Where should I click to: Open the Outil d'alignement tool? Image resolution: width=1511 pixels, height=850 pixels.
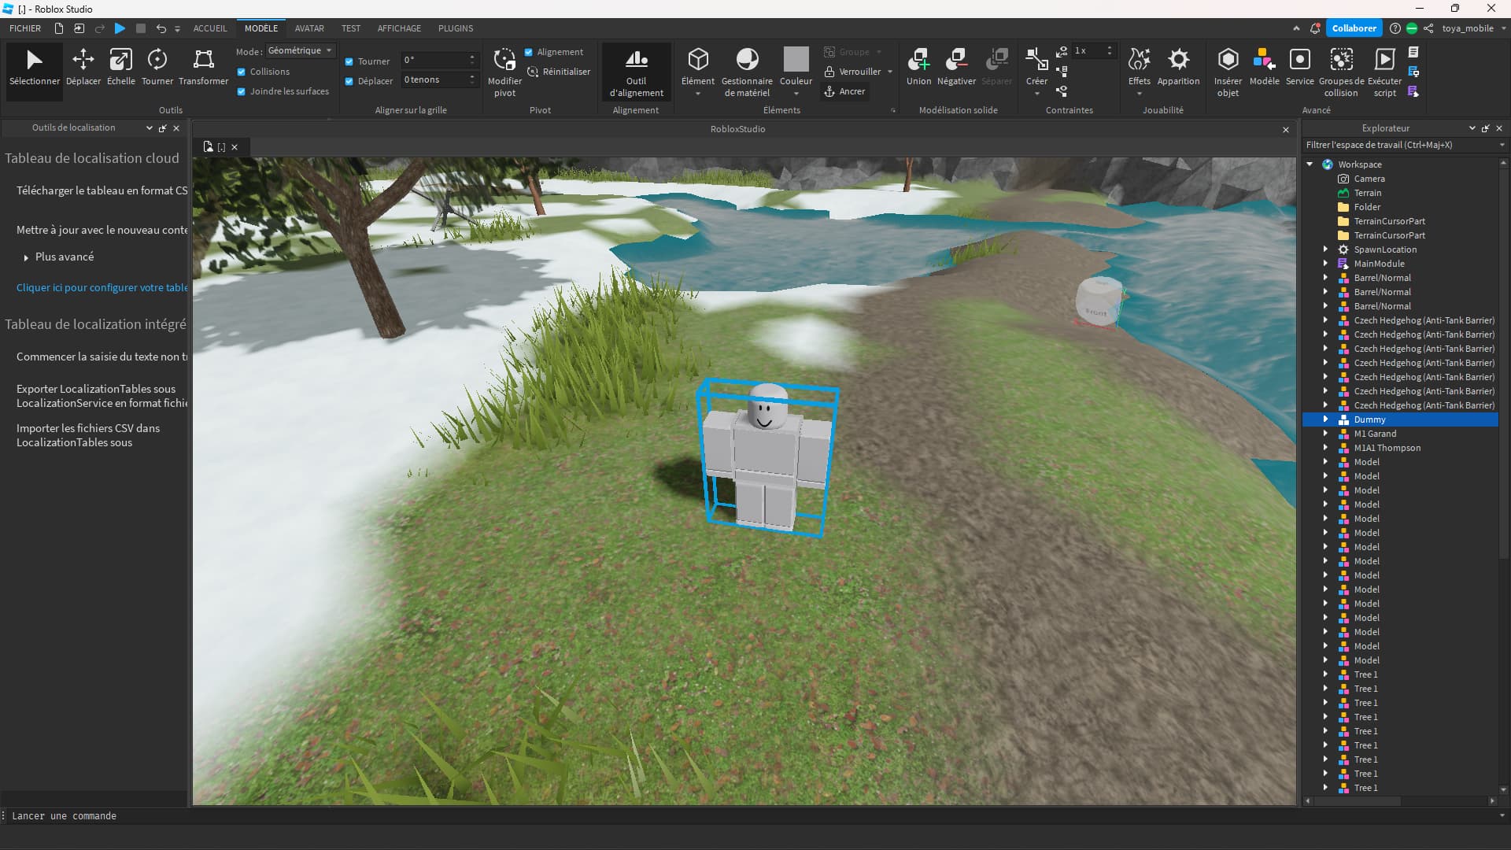(x=636, y=72)
